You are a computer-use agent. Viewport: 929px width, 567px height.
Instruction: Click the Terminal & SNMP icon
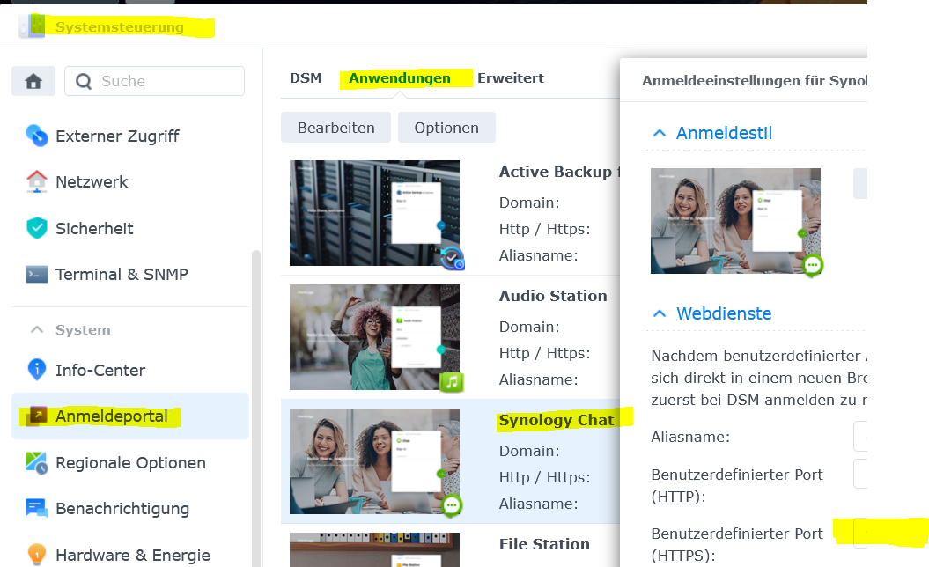pyautogui.click(x=37, y=275)
